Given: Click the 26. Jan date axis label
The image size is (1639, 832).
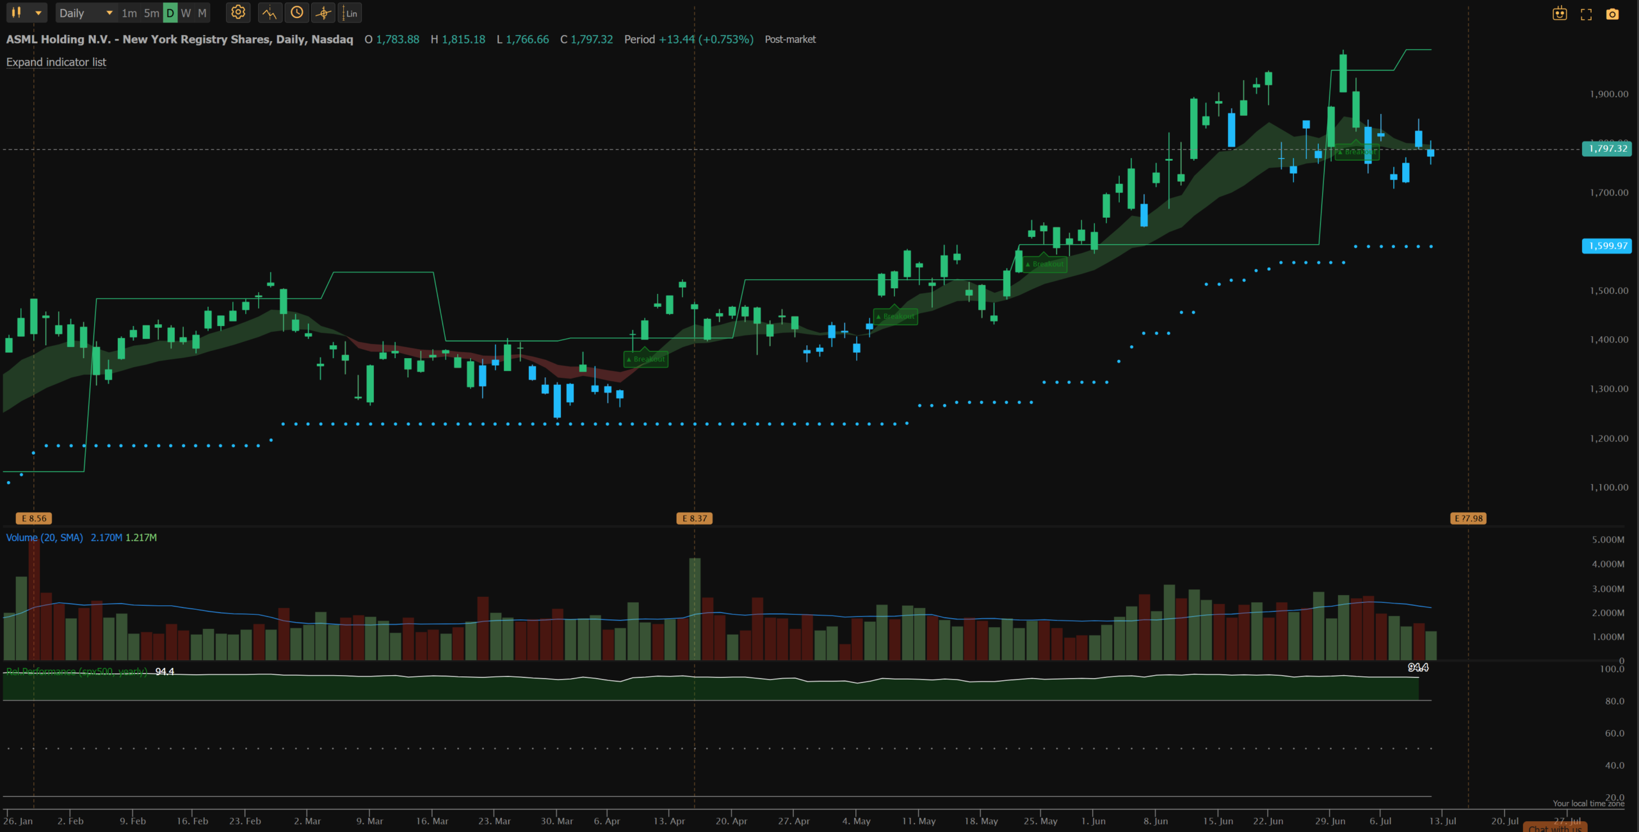Looking at the screenshot, I should click(x=18, y=821).
